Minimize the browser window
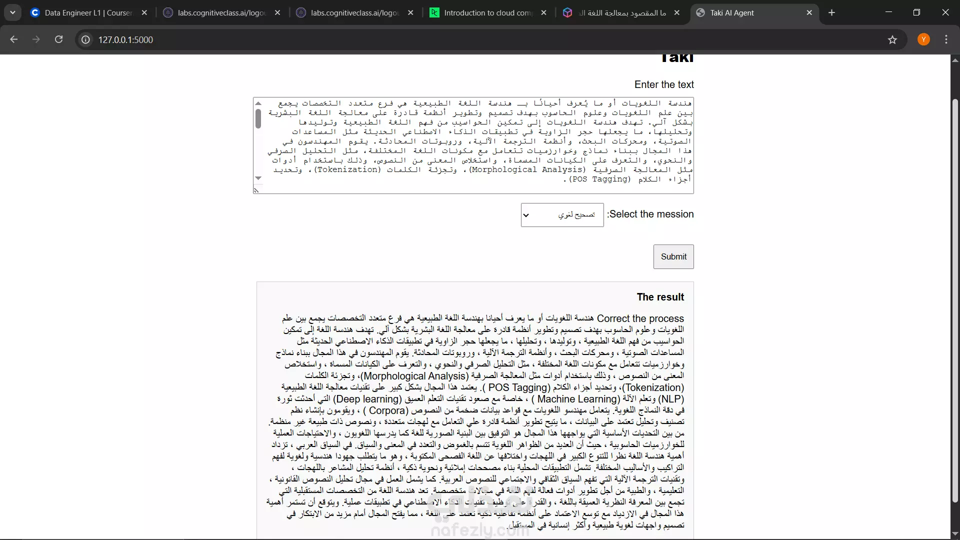Viewport: 960px width, 540px height. pyautogui.click(x=888, y=12)
